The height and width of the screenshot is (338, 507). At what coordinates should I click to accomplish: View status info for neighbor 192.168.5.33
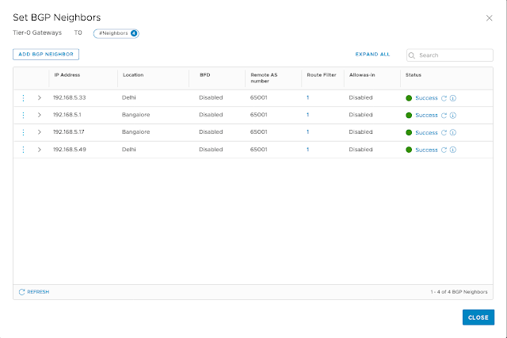tap(452, 98)
